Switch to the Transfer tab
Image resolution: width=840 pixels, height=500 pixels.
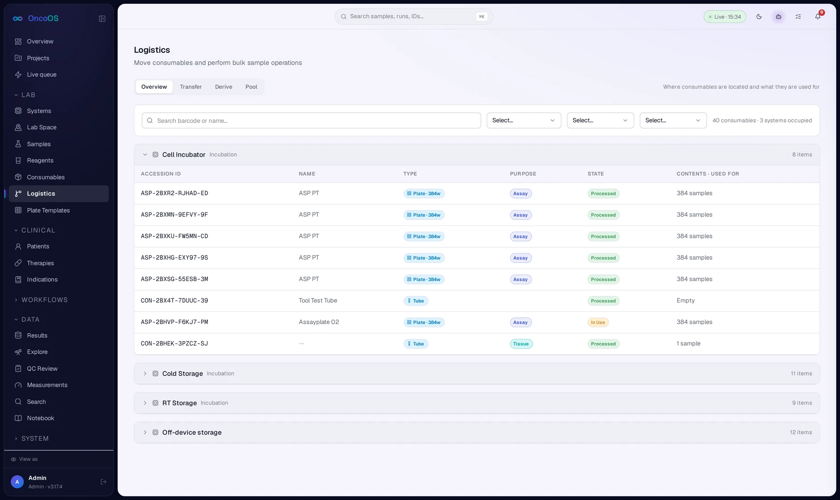pyautogui.click(x=191, y=87)
